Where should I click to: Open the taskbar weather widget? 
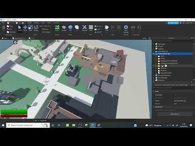[x=154, y=125]
